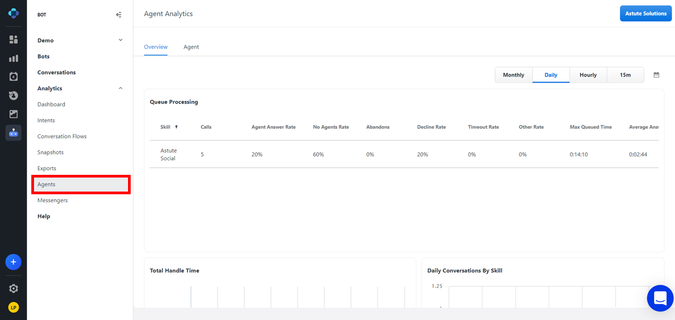
Task: Select the image/media icon in sidebar
Action: [x=13, y=114]
